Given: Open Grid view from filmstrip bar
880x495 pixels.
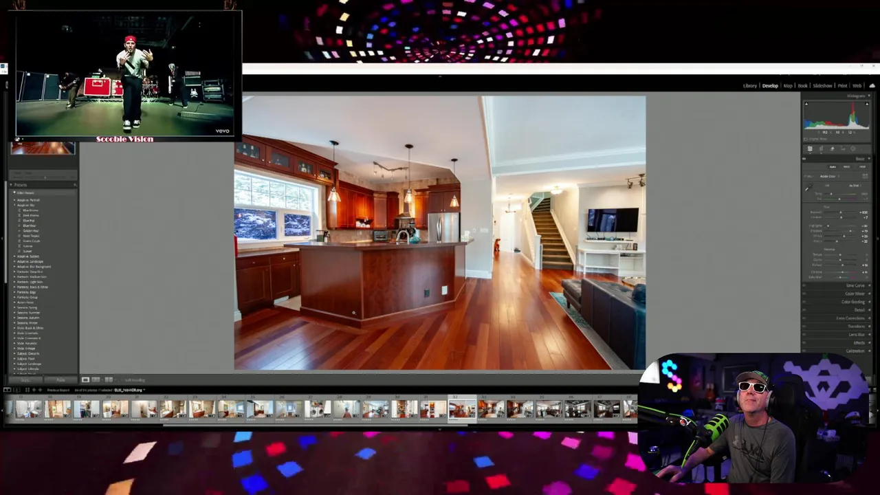Looking at the screenshot, I should (x=27, y=390).
